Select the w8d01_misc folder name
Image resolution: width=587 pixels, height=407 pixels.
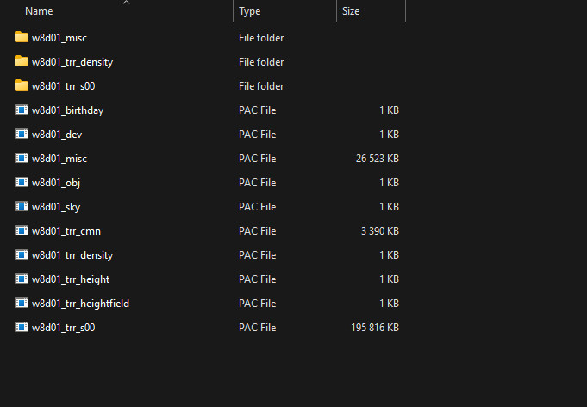[x=59, y=38]
